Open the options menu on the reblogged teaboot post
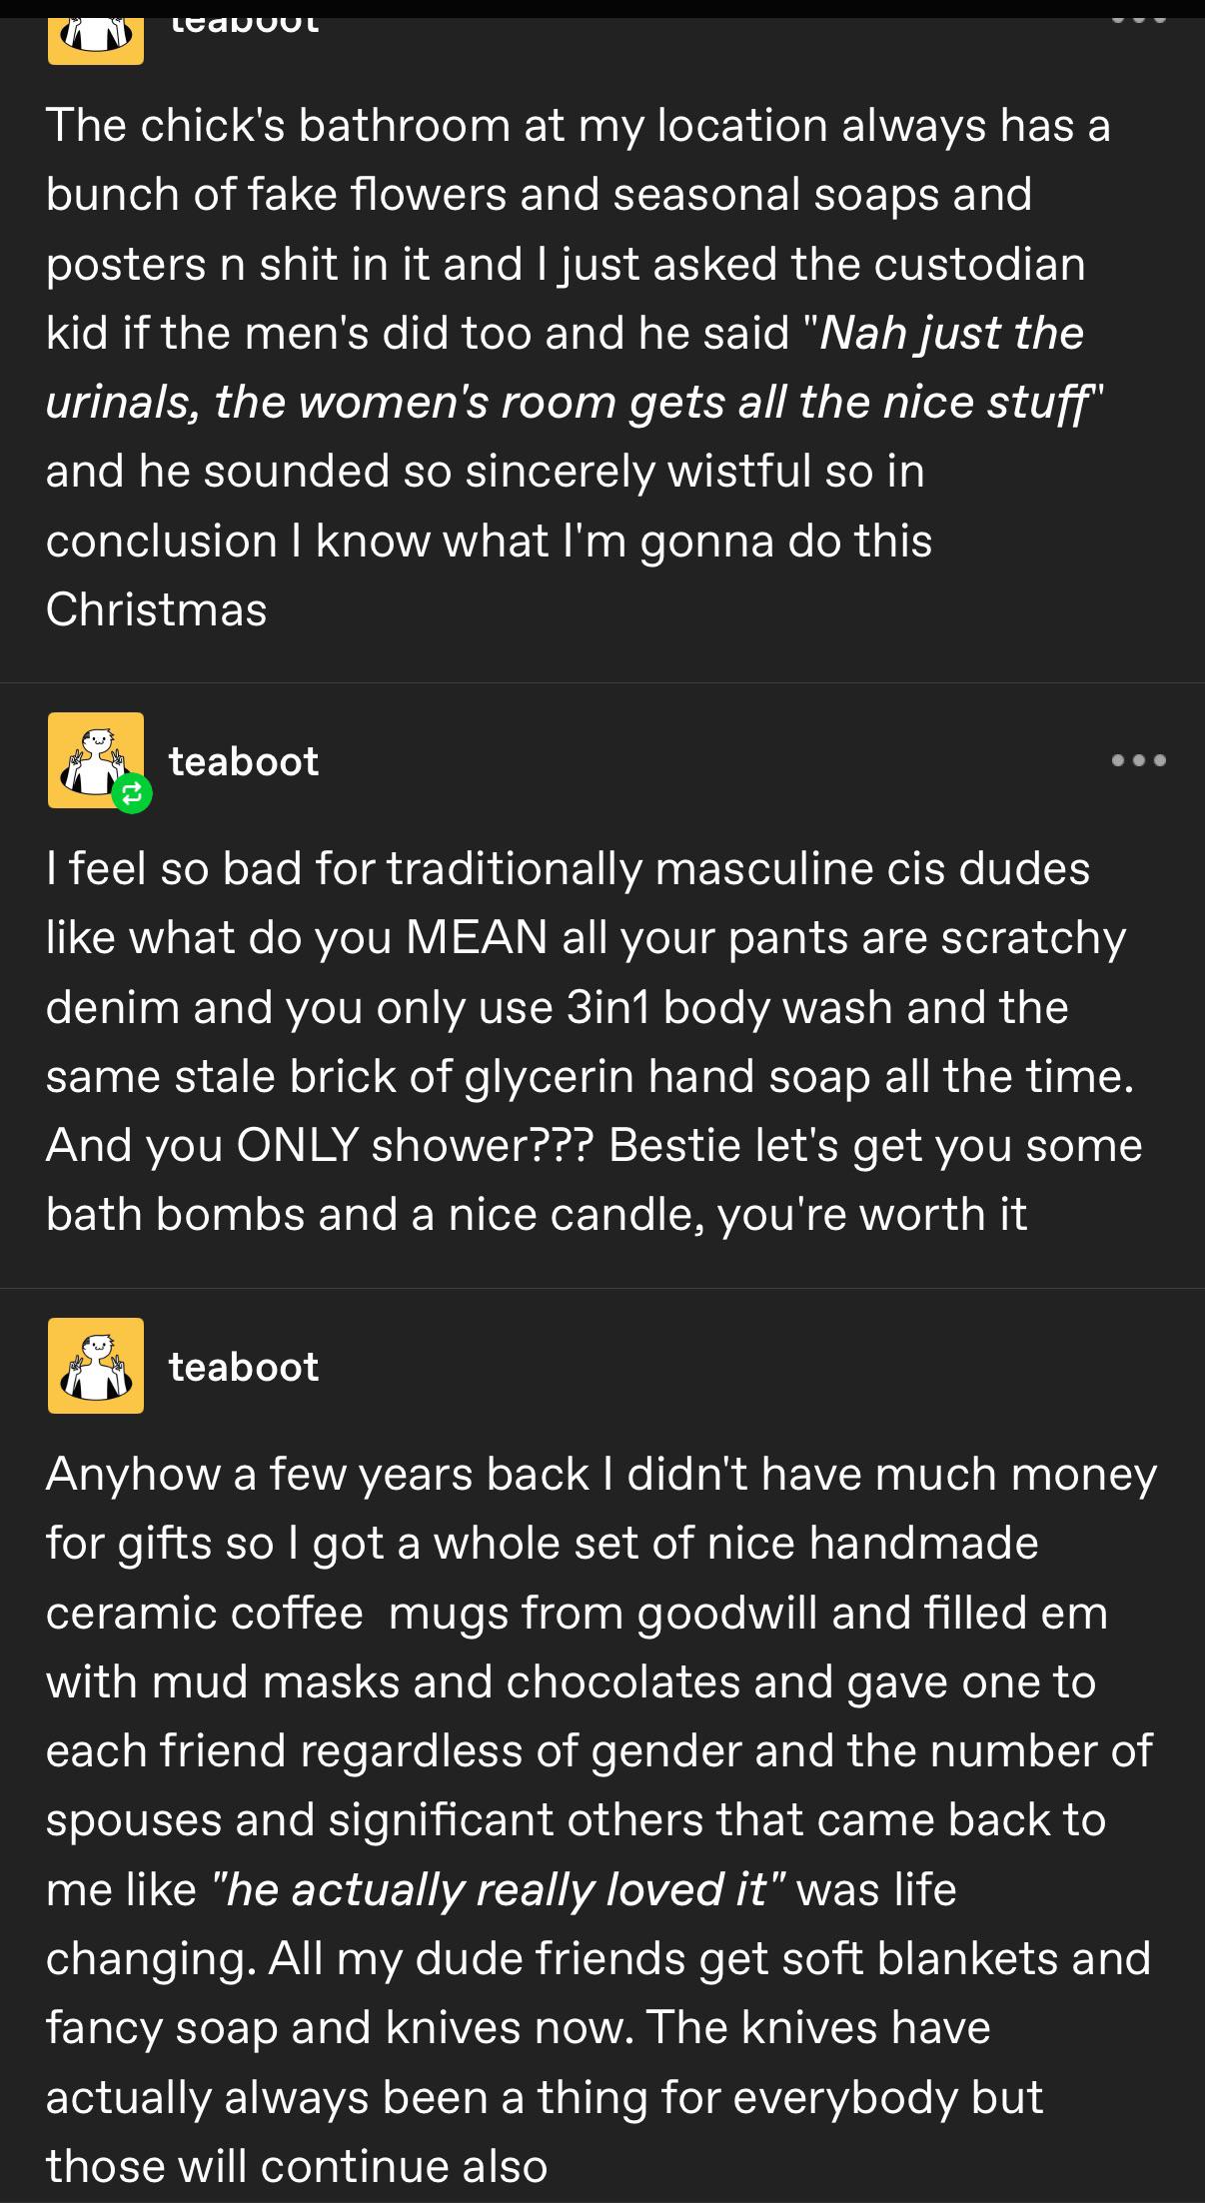The image size is (1205, 2203). (1139, 761)
